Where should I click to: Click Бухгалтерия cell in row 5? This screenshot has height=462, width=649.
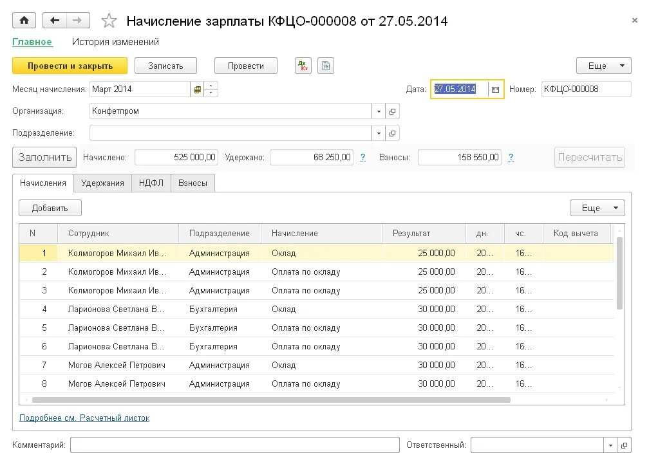220,328
